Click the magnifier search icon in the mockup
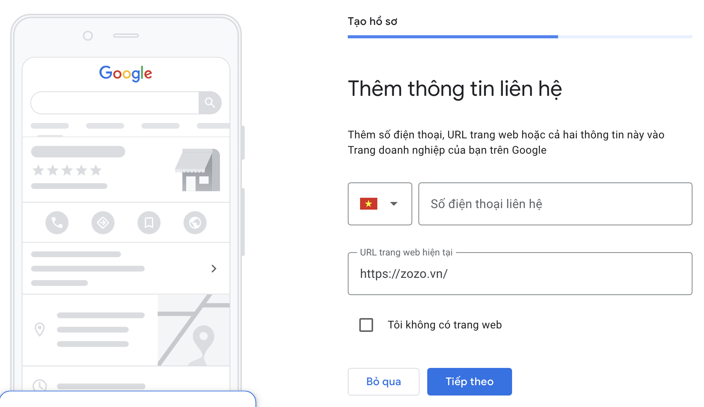The image size is (704, 407). pyautogui.click(x=210, y=103)
